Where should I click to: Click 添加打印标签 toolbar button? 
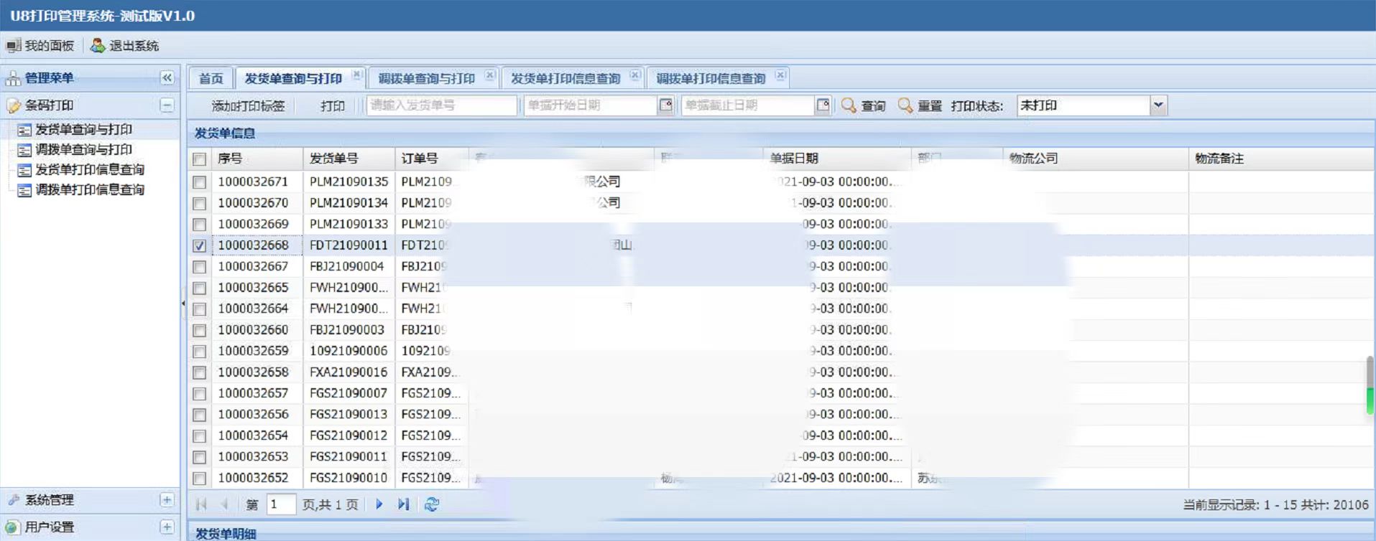coord(248,106)
